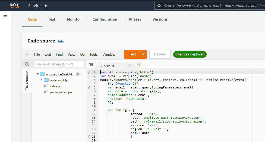The width and height of the screenshot is (265, 142).
Task: Open the Code source Info link
Action: pos(61,41)
